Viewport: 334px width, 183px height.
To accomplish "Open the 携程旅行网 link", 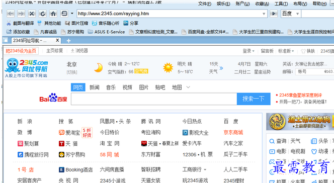I will pos(33,154).
